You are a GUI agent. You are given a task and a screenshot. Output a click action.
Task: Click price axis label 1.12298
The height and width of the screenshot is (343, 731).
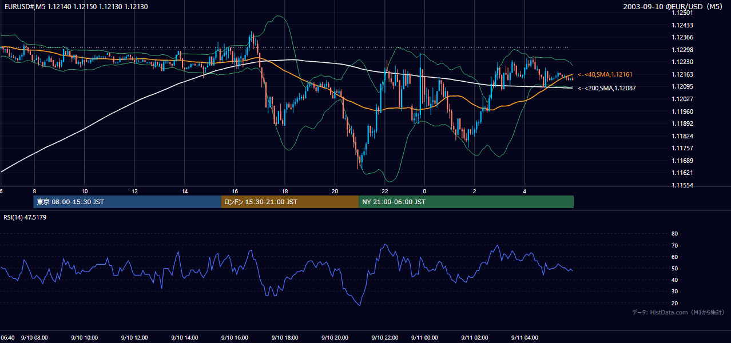pyautogui.click(x=682, y=50)
